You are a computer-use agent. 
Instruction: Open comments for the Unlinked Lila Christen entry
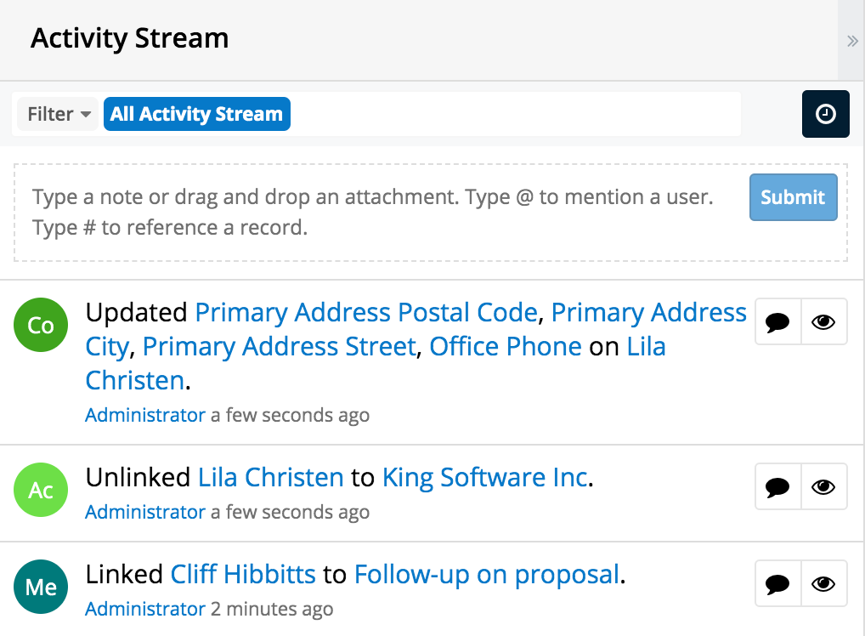(777, 486)
